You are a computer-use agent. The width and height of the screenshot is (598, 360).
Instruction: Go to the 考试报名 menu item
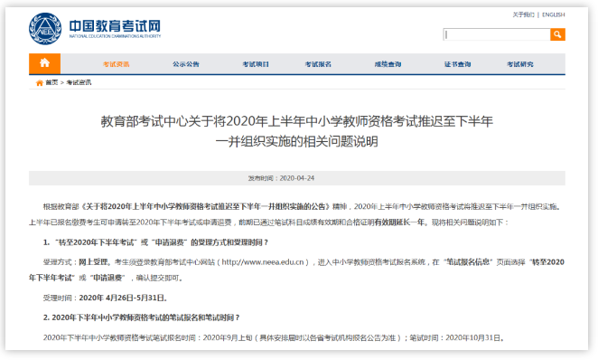click(x=318, y=64)
